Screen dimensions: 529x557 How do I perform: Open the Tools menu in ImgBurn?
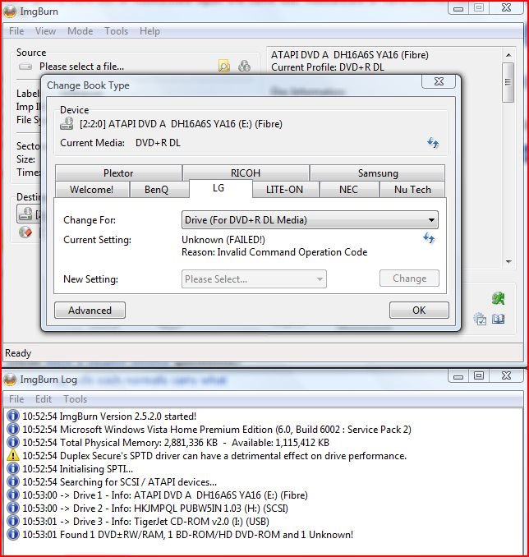click(x=116, y=31)
